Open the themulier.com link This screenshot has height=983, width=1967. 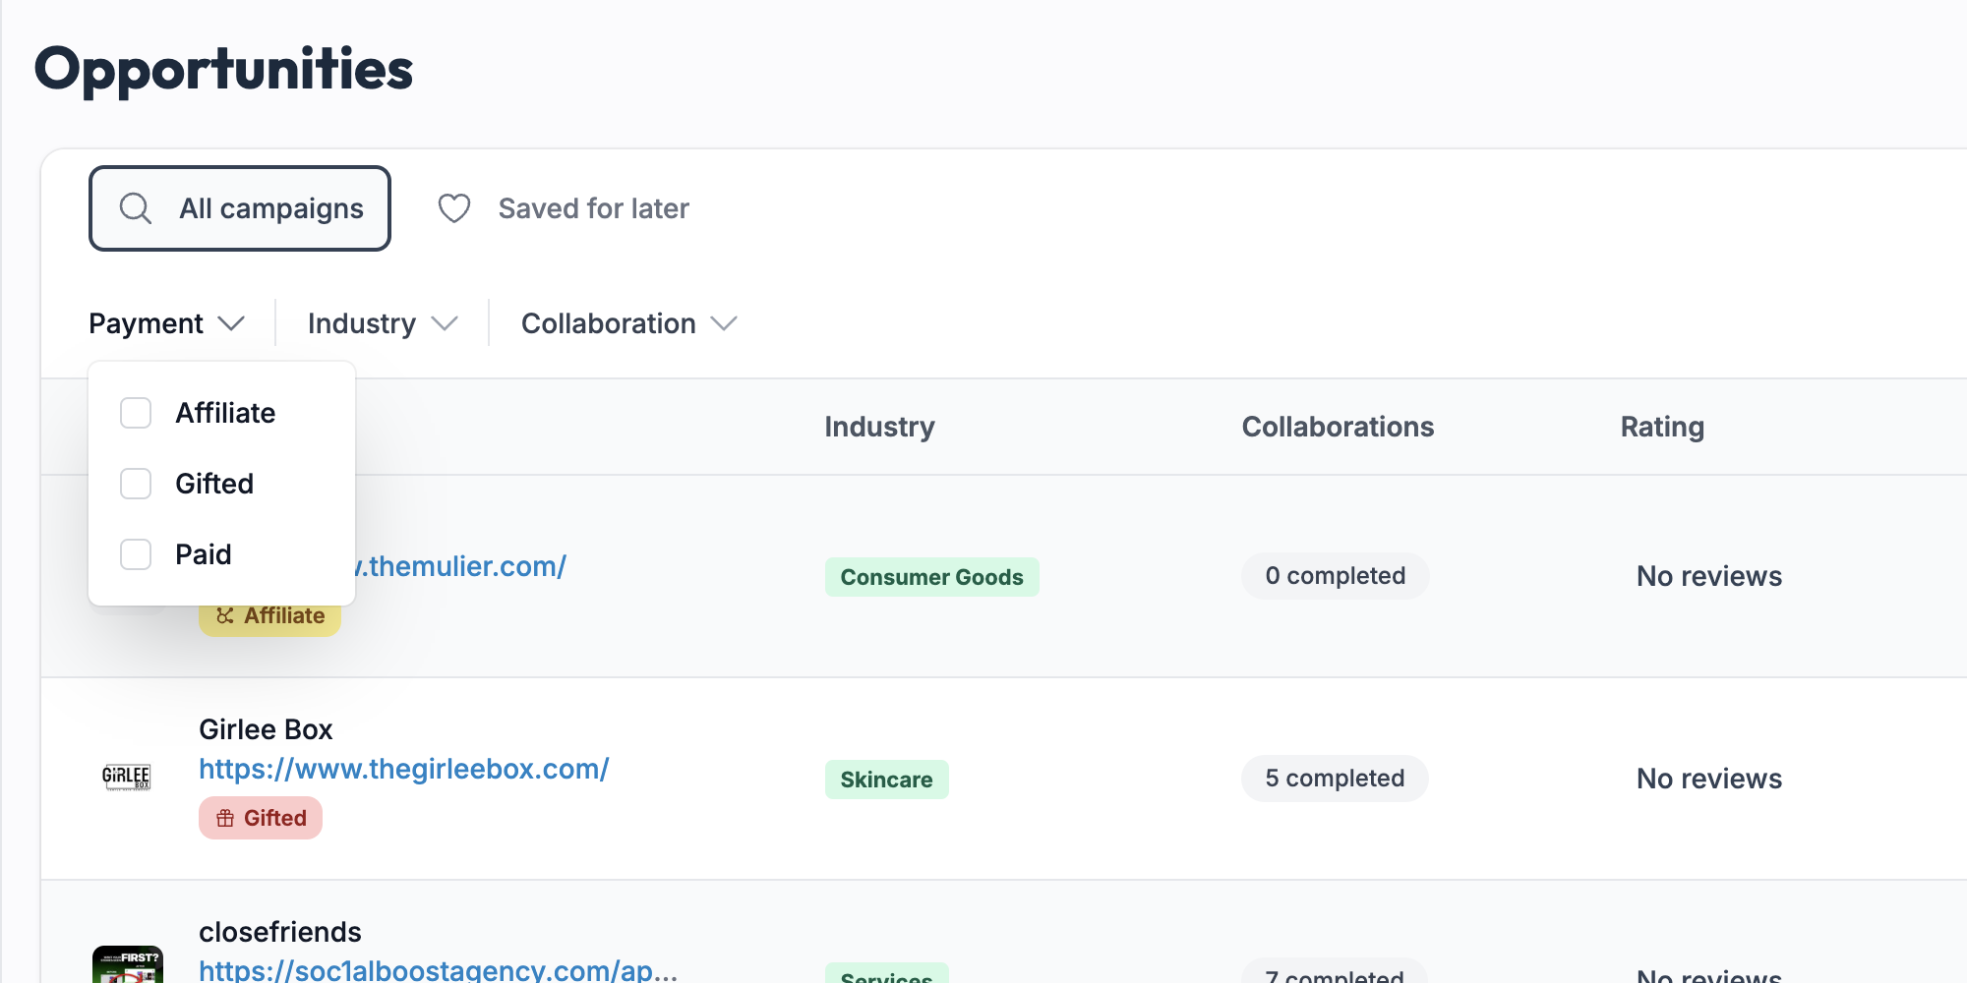point(461,566)
